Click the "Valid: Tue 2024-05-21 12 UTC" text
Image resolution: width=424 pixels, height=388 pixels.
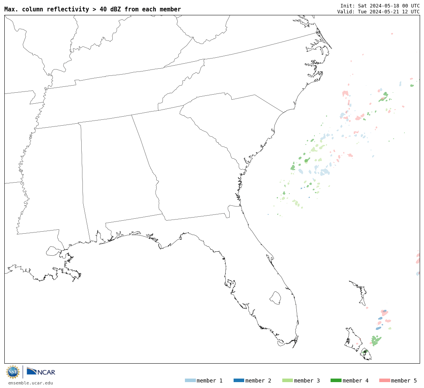click(378, 12)
